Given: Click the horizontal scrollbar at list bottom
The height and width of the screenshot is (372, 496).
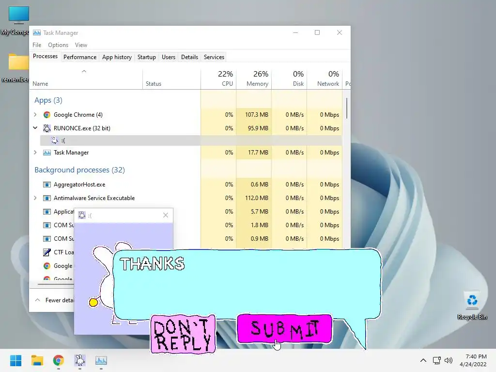Looking at the screenshot, I should pos(56,284).
